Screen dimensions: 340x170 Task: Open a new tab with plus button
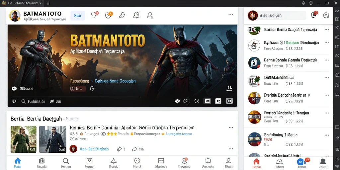(x=48, y=3)
